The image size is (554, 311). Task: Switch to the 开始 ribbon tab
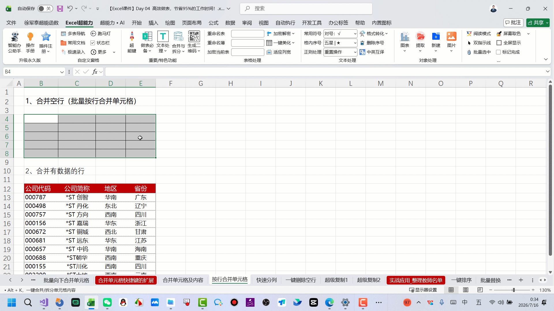point(136,23)
